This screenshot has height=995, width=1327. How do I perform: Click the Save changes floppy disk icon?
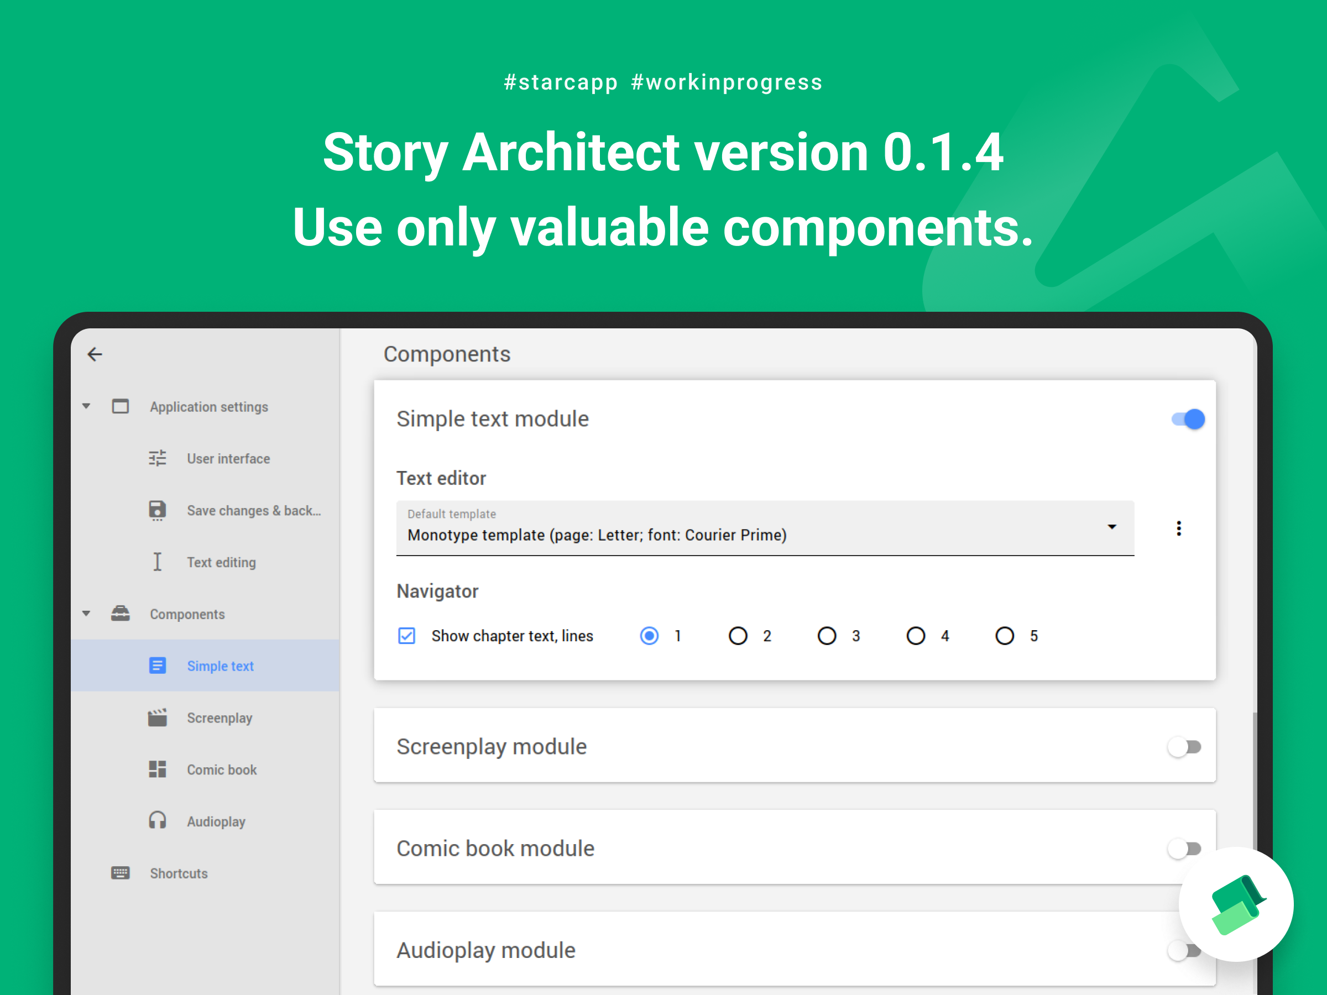157,510
